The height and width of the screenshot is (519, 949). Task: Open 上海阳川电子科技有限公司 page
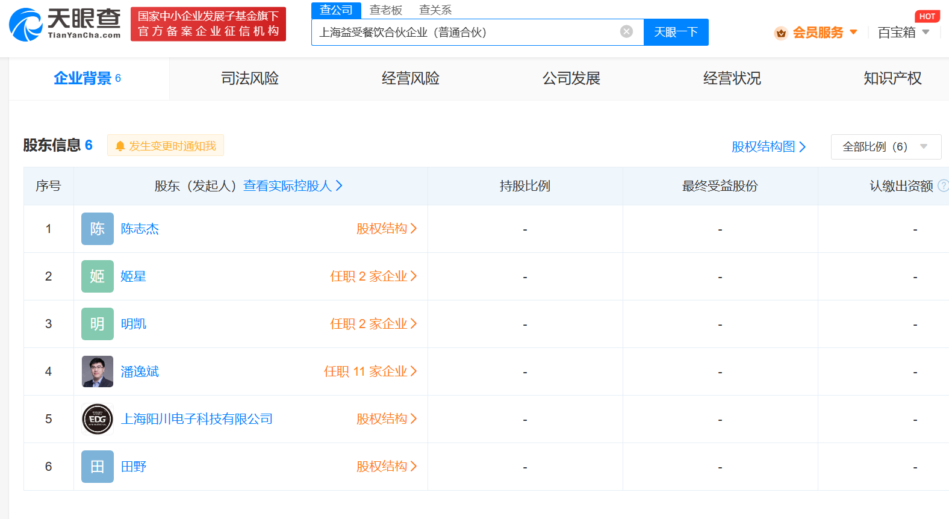coord(197,419)
